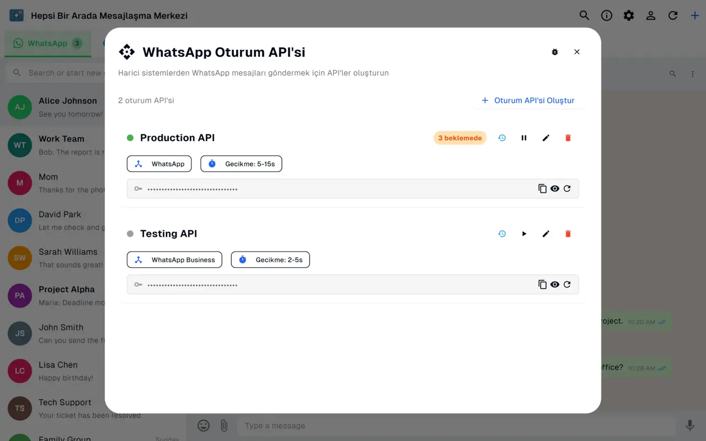The height and width of the screenshot is (441, 706).
Task: Click the Testing API title
Action: click(x=169, y=234)
